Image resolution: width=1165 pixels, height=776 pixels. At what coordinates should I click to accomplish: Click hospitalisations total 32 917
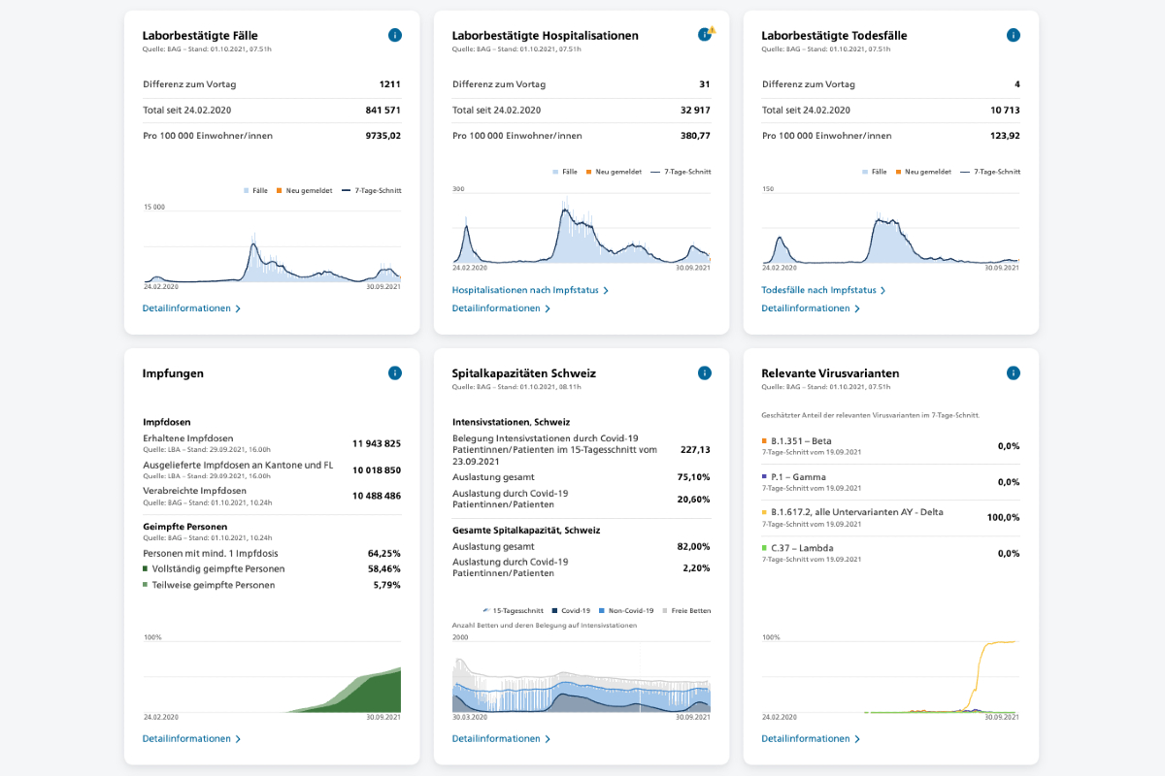point(695,111)
